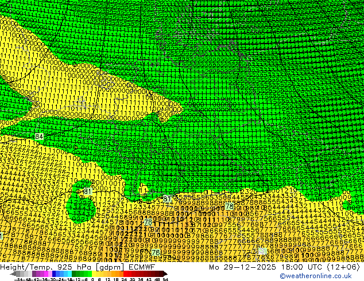Click the Mo 29-12-2025 18:00 UTC timestamp

[284, 267]
